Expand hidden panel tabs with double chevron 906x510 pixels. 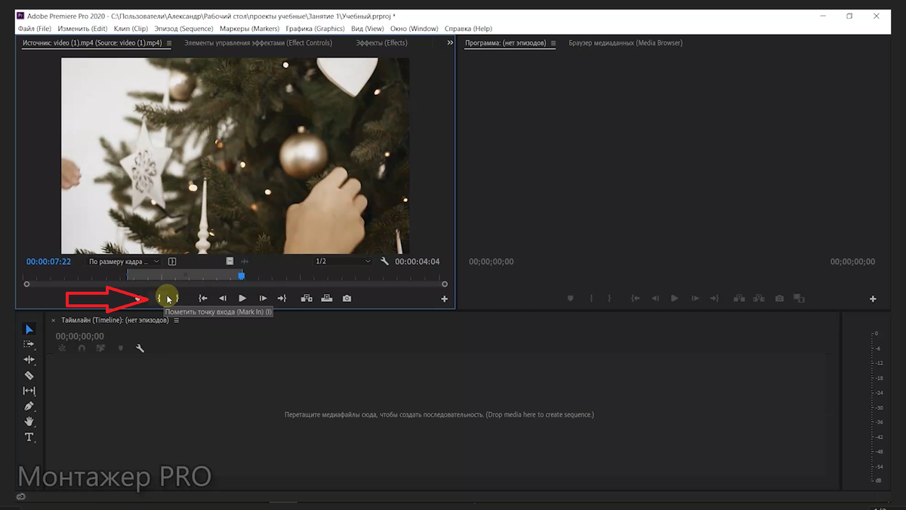[x=450, y=43]
